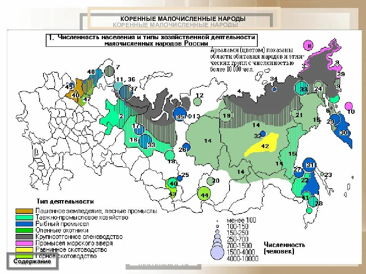Click the legend text 'Оленные охотники'

(x=62, y=231)
